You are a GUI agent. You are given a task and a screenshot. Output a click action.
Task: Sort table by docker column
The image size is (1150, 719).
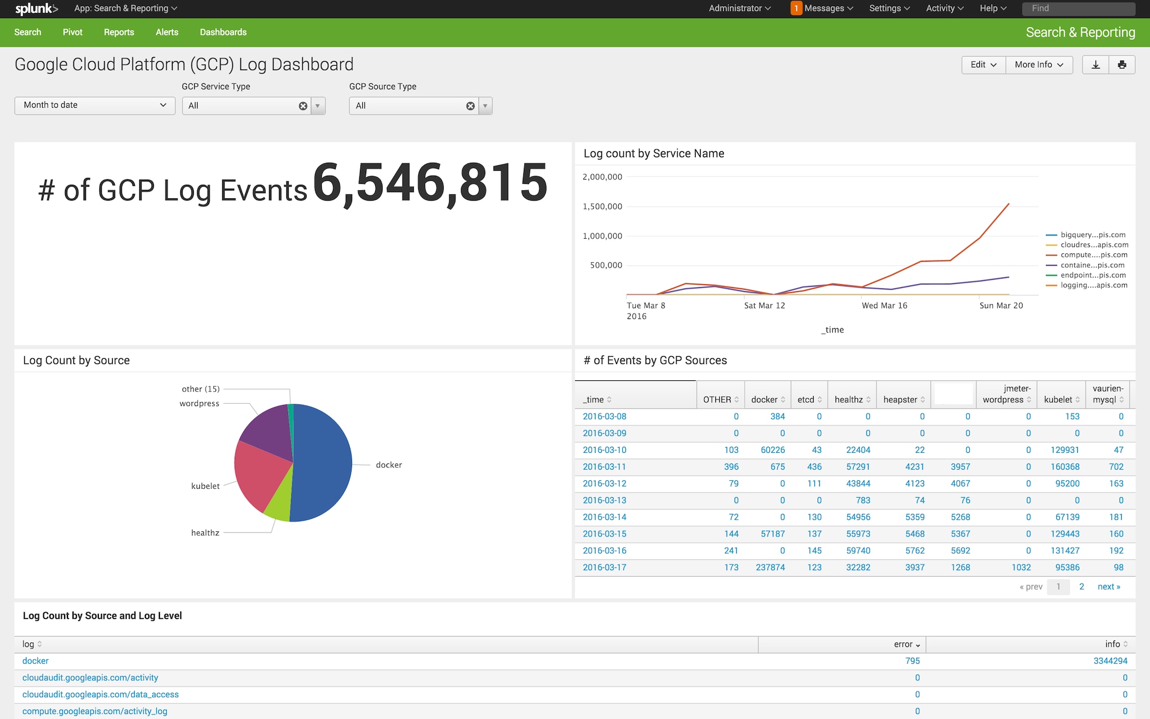[768, 399]
